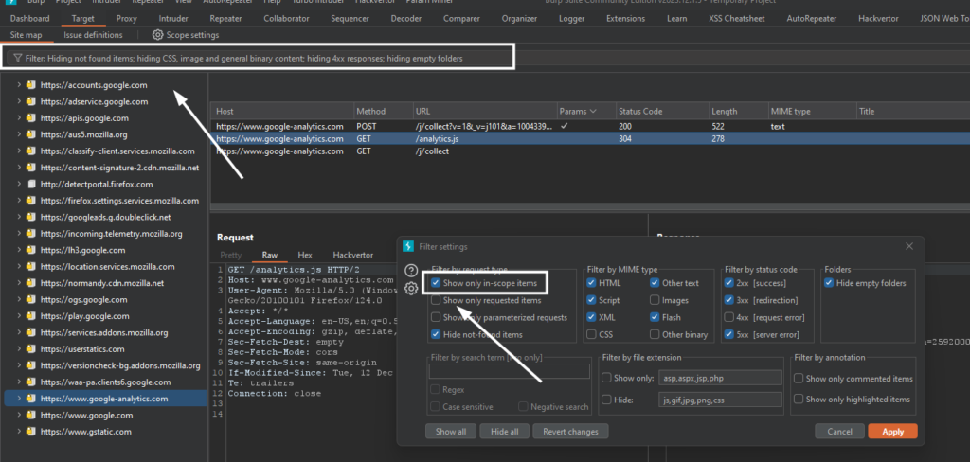
Task: Click folder icon of accounts.google.com
Action: [x=30, y=85]
